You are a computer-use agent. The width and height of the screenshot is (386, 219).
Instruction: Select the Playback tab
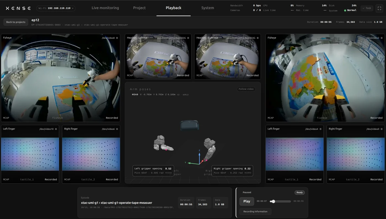pos(174,8)
